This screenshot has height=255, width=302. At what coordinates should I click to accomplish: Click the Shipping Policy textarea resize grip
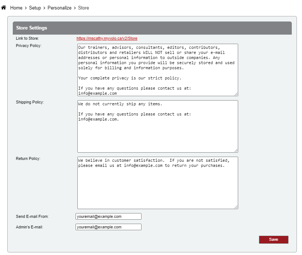coord(236,150)
